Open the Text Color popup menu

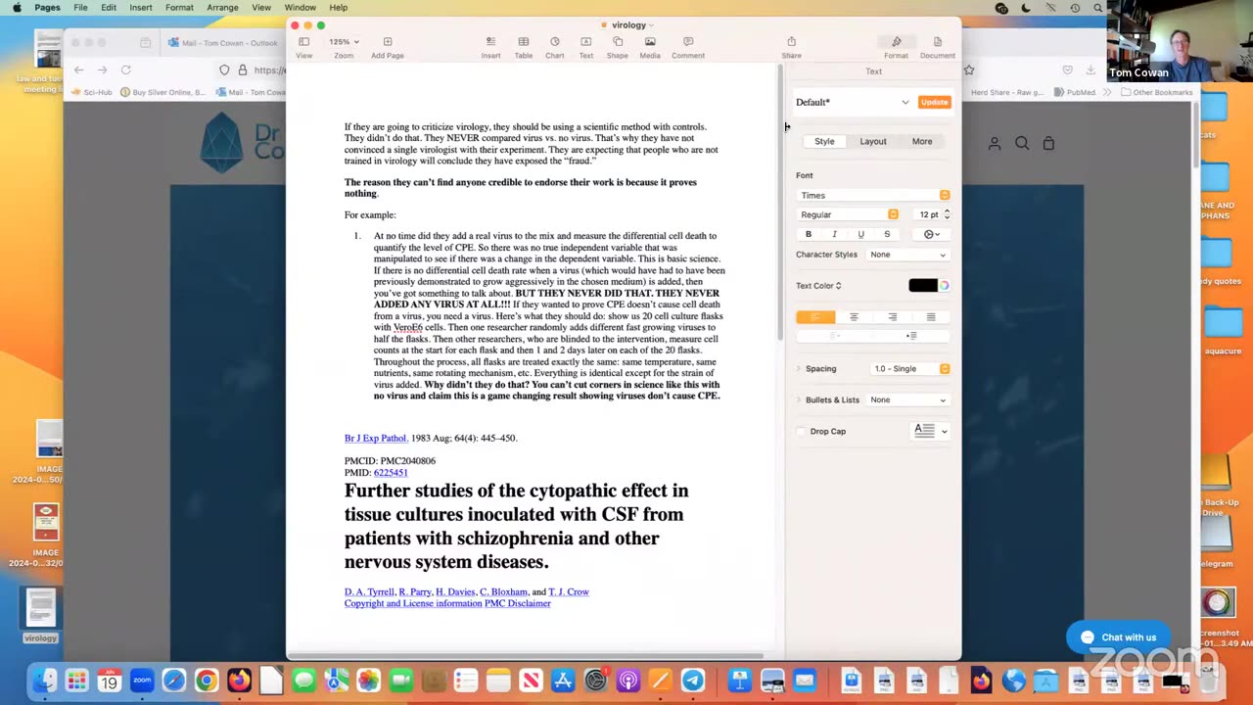point(818,286)
